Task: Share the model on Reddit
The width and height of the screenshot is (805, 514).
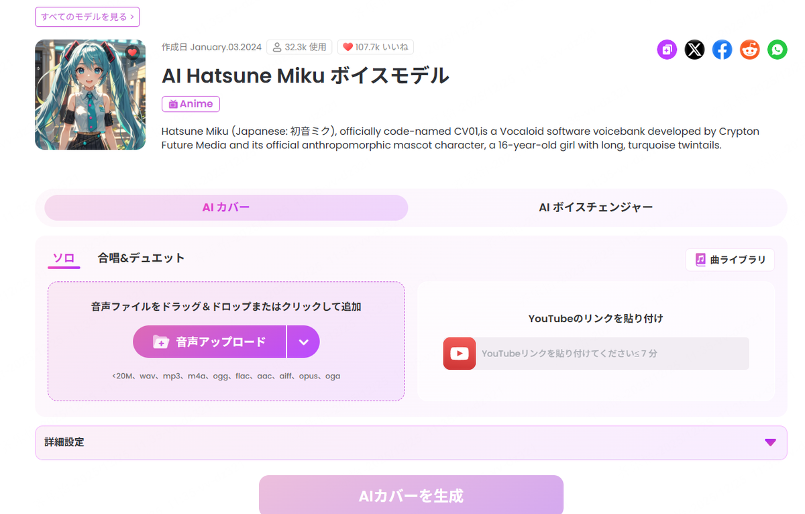Action: (x=749, y=50)
